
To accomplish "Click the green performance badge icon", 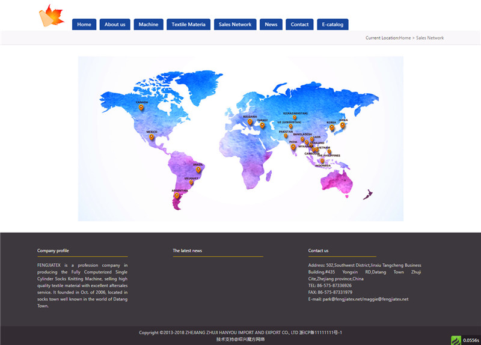I will pos(456,340).
